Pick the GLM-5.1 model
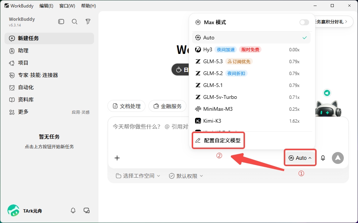Image resolution: width=358 pixels, height=223 pixels. click(251, 85)
